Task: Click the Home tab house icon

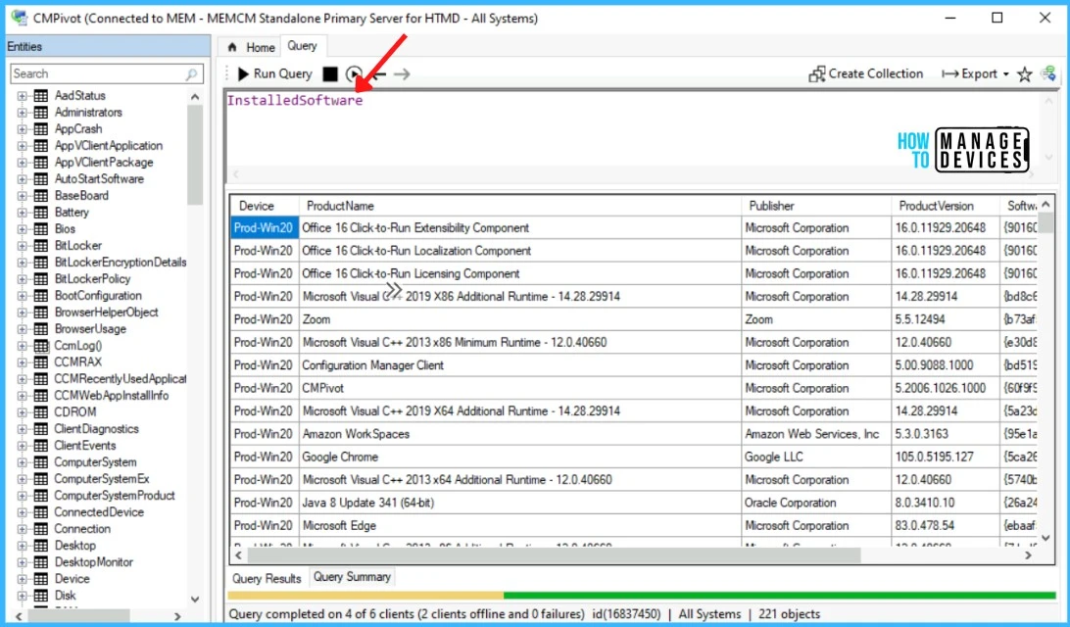Action: pos(232,47)
